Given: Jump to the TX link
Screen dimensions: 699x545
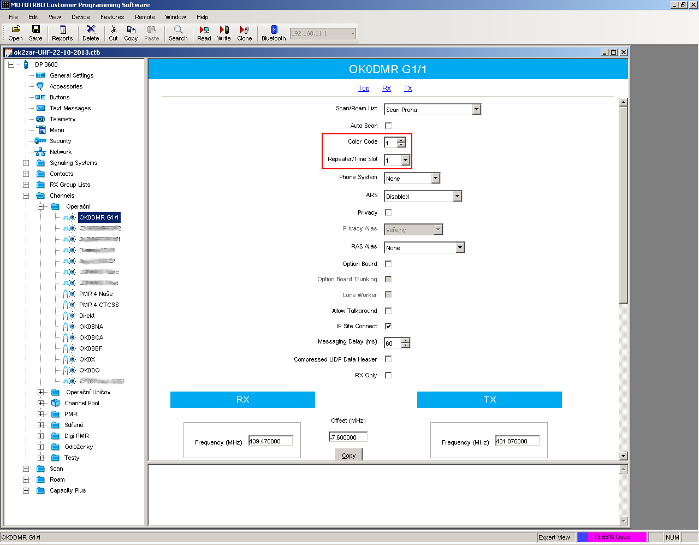Looking at the screenshot, I should 408,88.
